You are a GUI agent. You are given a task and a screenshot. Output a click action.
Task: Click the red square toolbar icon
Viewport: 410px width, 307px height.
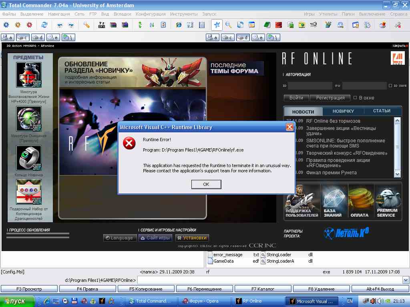point(279,25)
